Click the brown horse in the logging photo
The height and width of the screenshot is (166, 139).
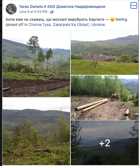[x=113, y=97]
